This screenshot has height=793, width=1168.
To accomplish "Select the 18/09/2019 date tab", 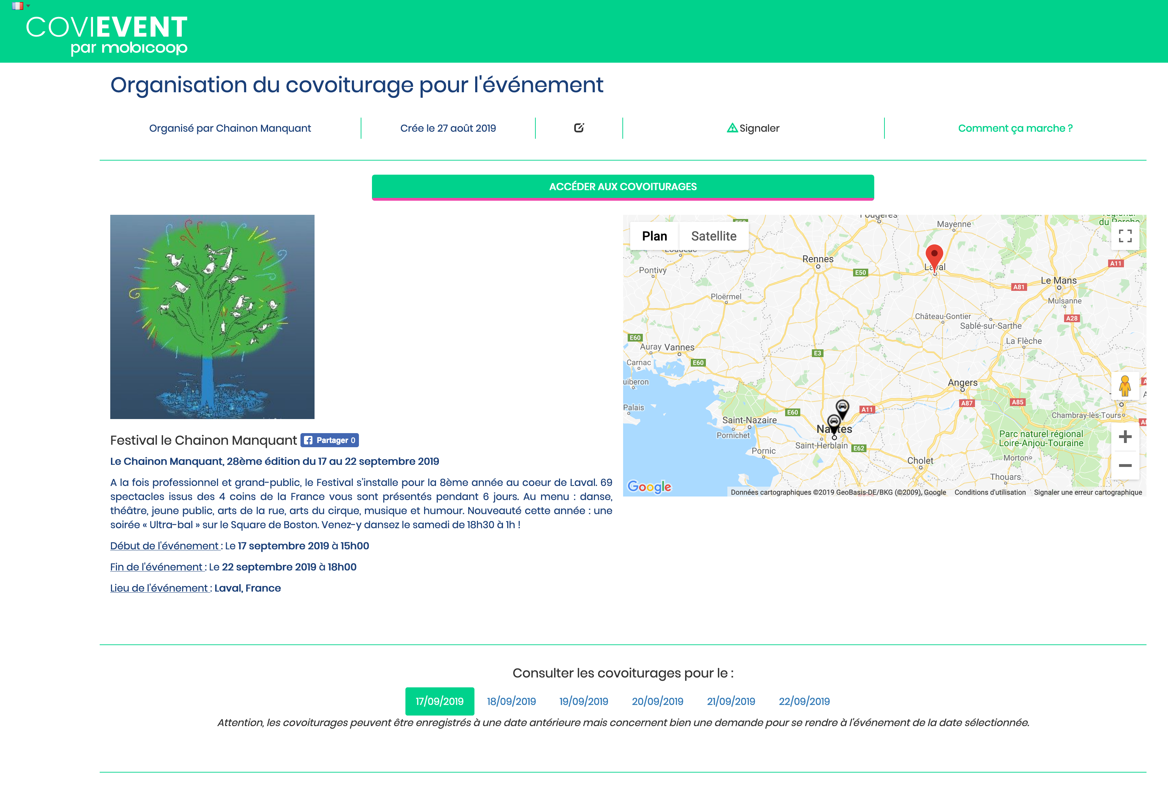I will 511,701.
